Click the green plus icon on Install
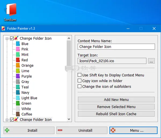 pos(7,130)
